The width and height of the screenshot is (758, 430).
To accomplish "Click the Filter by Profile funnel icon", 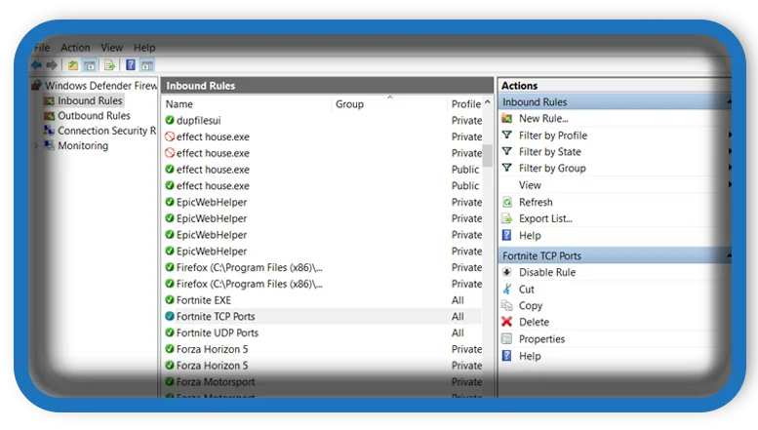I will [x=506, y=135].
